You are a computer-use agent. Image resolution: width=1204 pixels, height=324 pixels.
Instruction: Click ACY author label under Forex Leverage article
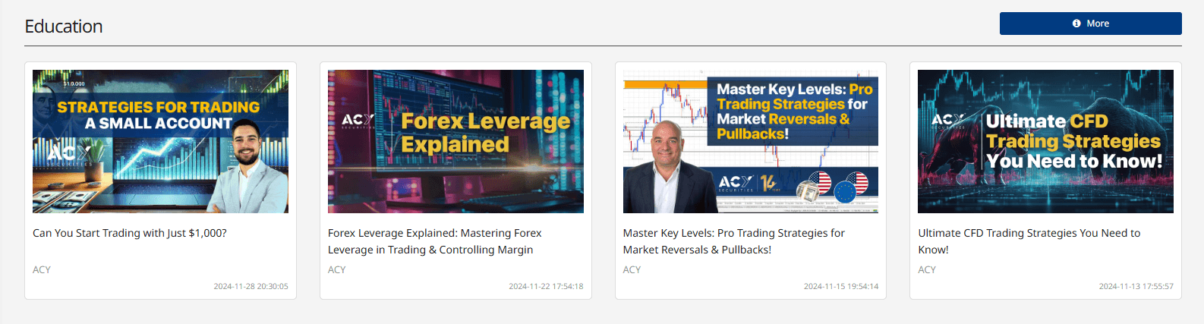click(337, 269)
